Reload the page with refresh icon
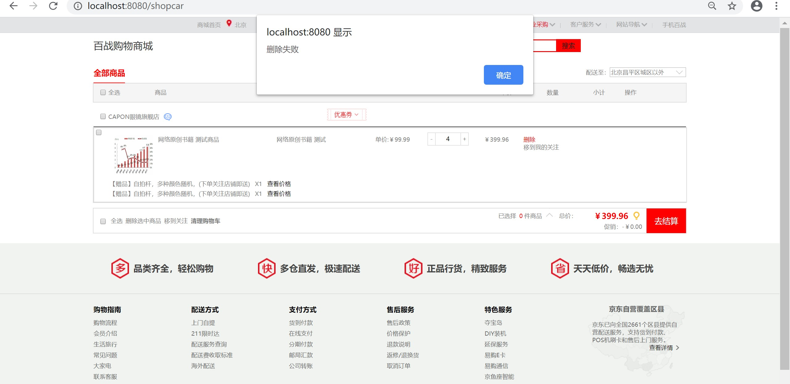The height and width of the screenshot is (384, 790). pos(53,6)
